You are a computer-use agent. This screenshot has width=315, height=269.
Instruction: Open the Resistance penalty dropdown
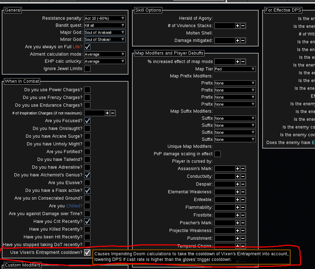coord(105,18)
